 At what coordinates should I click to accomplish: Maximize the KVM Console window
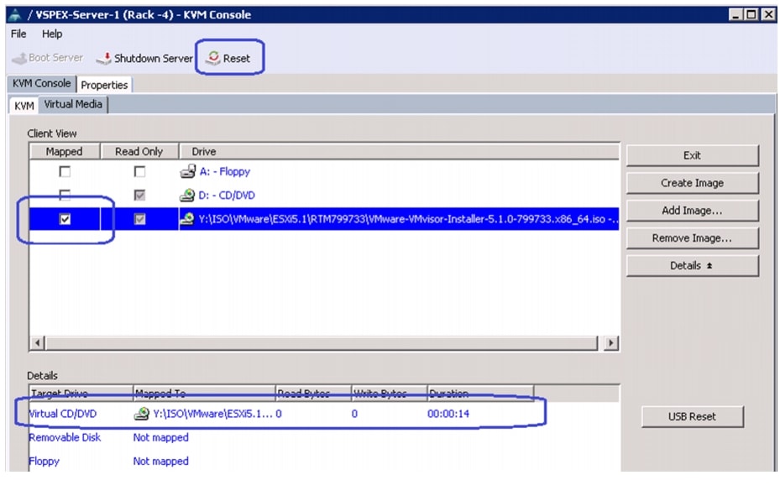coord(751,15)
